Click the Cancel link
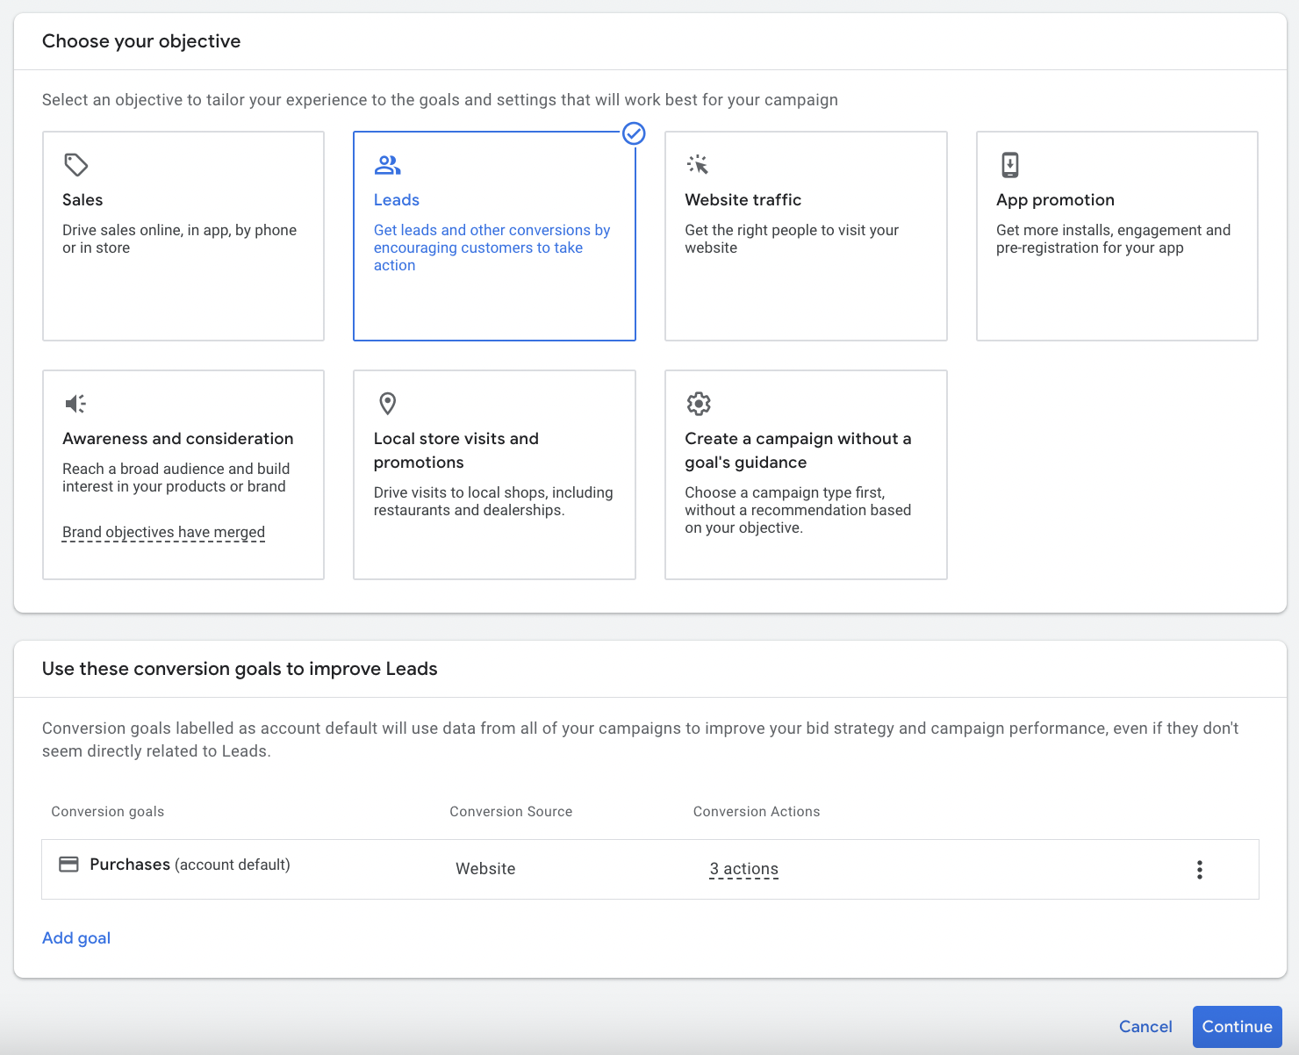Screen dimensions: 1299x1055 coord(1145,1026)
